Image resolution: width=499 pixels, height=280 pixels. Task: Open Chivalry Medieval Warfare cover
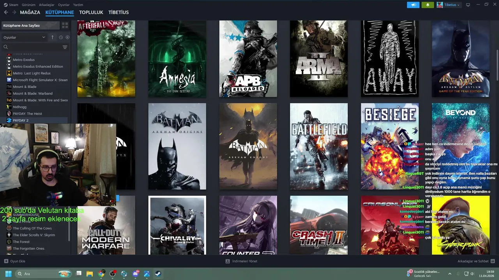[x=177, y=226]
